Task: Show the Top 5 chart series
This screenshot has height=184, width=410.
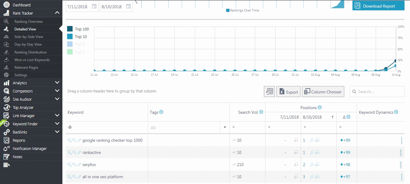Action: tap(76, 44)
